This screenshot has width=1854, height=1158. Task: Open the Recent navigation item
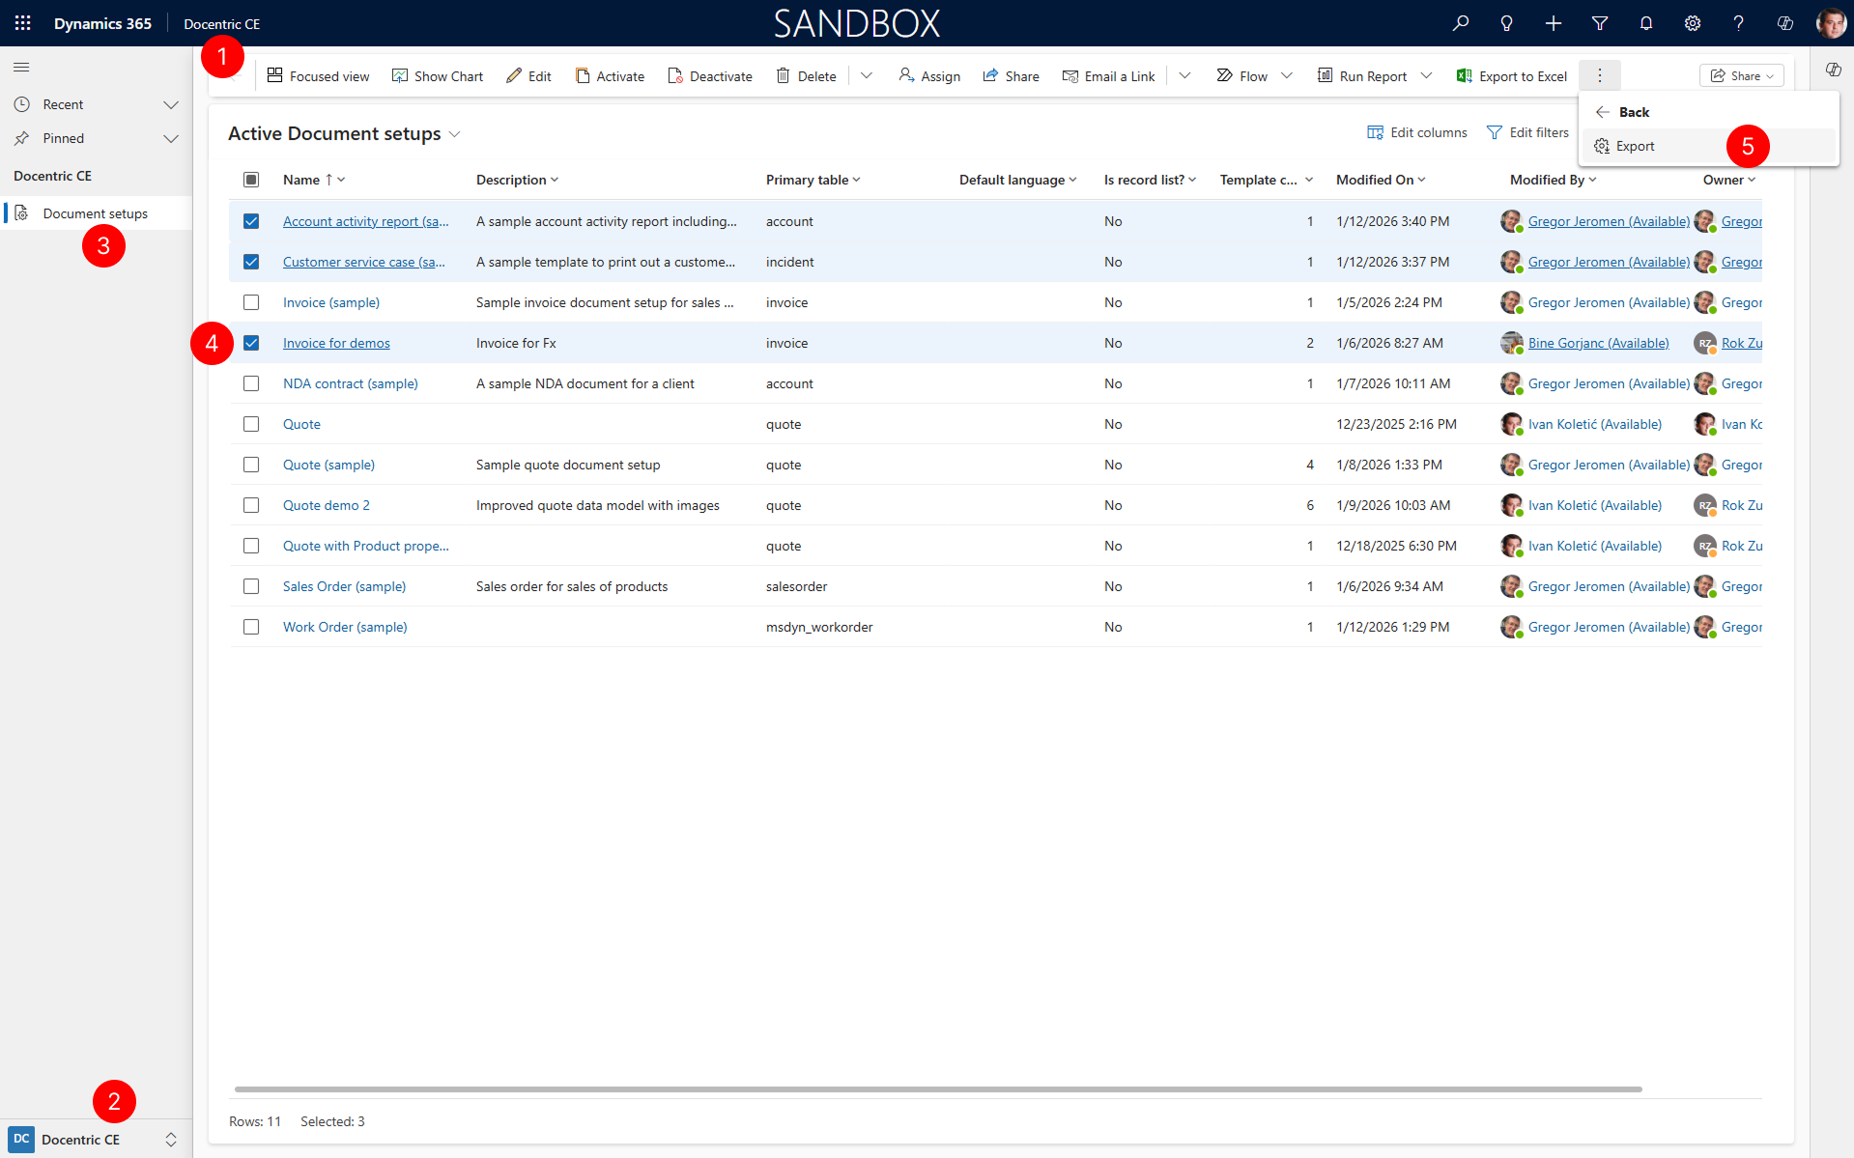(63, 104)
